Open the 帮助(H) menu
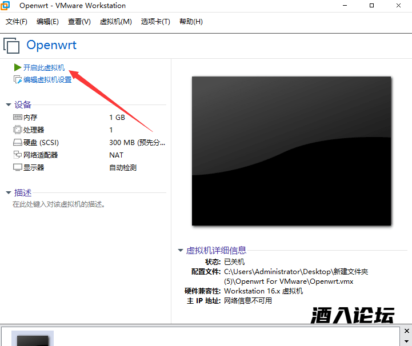The width and height of the screenshot is (412, 346). 191,22
